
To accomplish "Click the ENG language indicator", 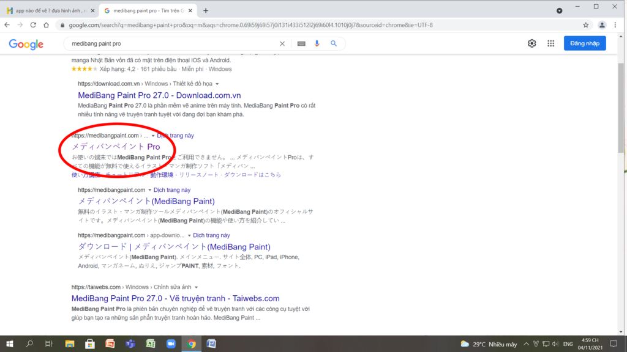I will (x=568, y=344).
